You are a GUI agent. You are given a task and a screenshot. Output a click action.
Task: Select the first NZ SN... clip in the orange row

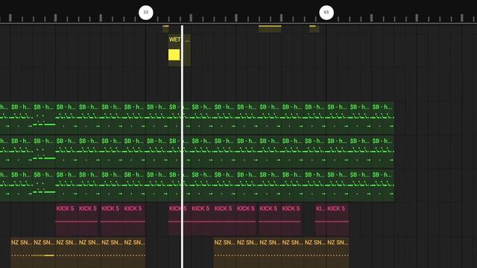22,252
